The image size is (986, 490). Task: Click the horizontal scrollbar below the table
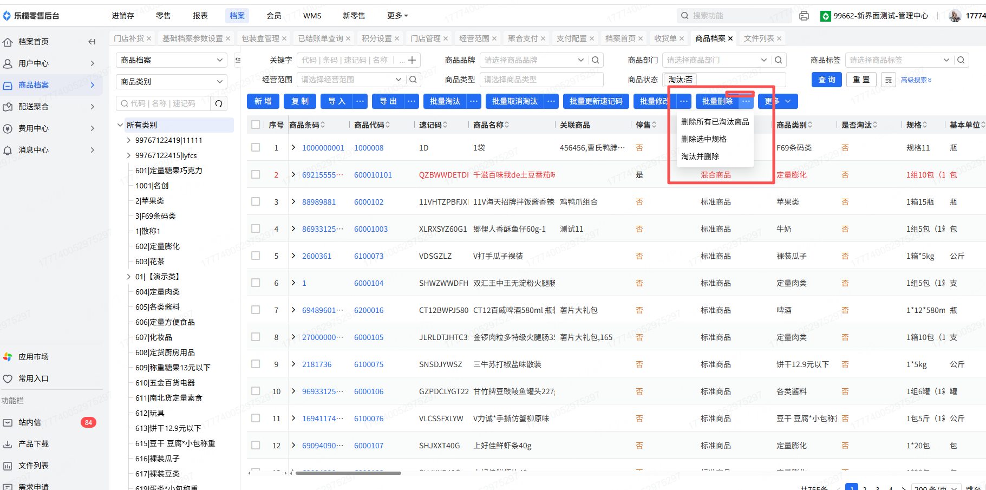(x=348, y=473)
